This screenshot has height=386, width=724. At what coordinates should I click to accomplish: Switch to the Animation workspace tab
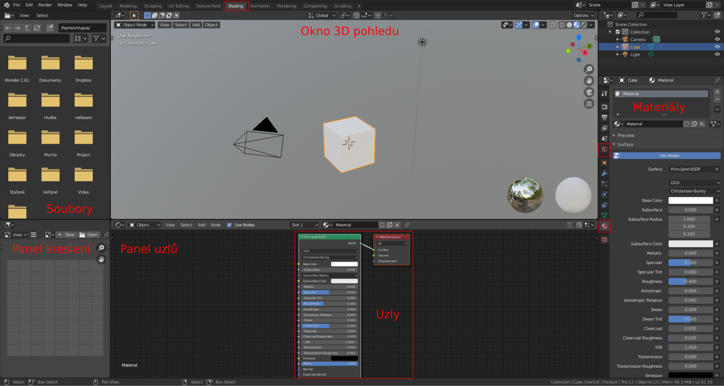click(260, 6)
